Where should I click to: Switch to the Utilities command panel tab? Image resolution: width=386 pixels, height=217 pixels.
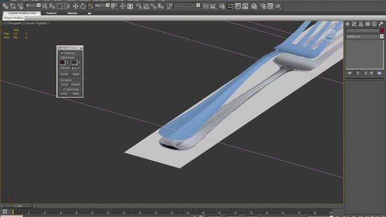point(381,24)
